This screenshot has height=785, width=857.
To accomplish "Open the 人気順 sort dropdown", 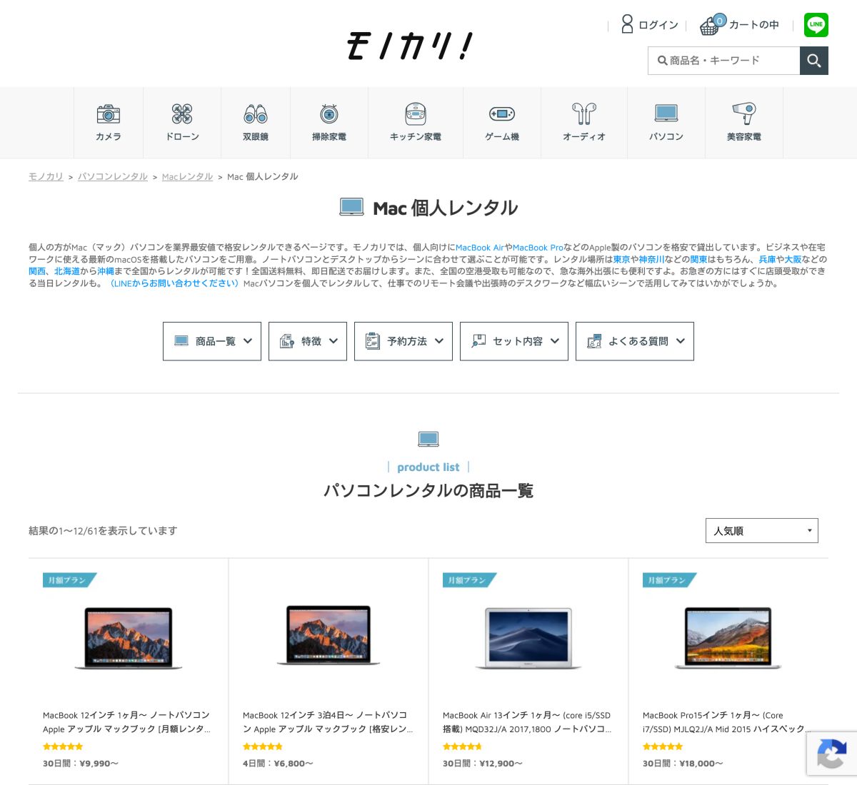I will [x=762, y=531].
